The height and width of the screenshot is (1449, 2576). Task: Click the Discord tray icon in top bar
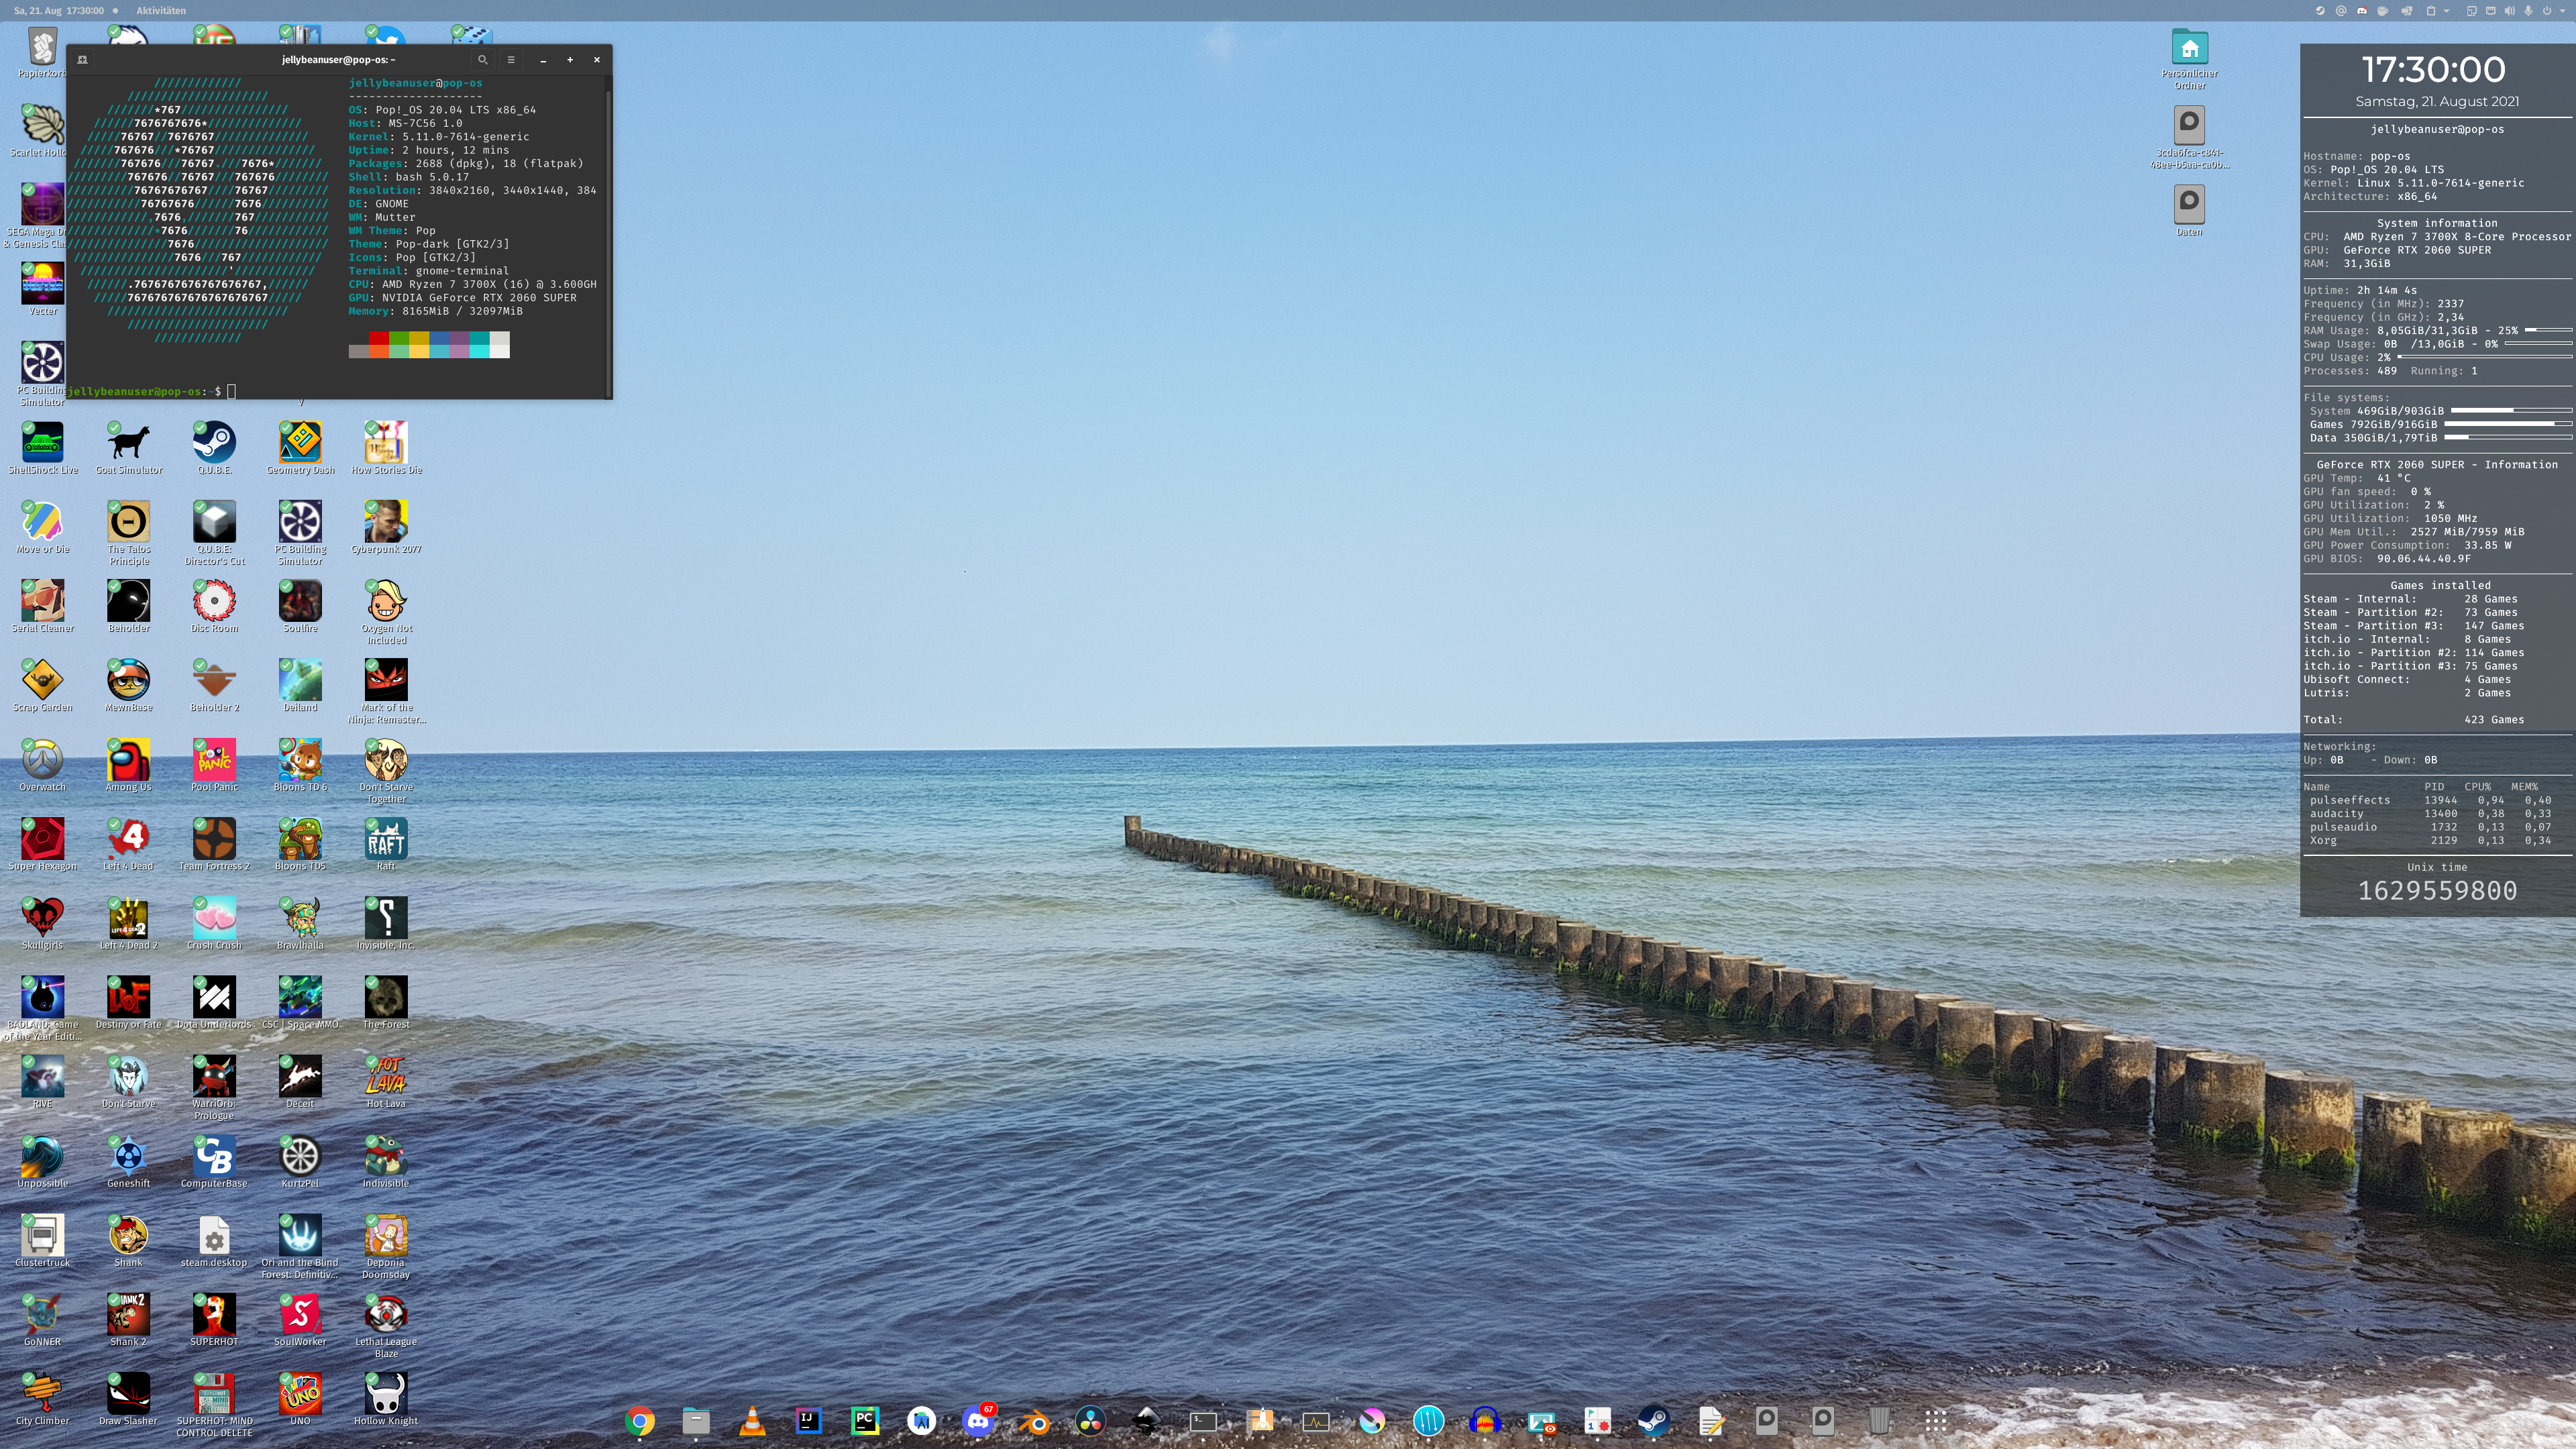(x=2362, y=10)
